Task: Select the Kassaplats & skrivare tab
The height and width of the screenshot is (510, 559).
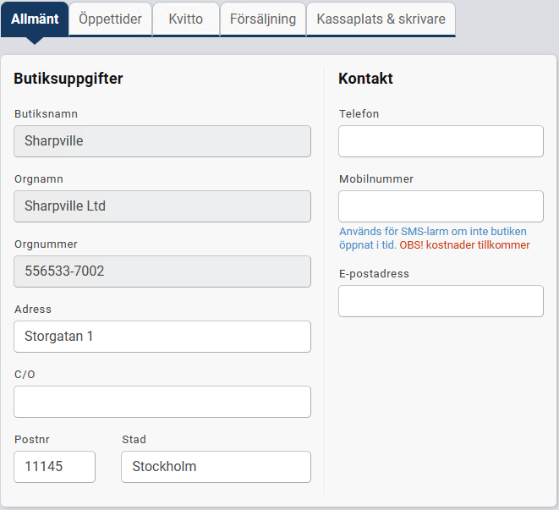Action: (381, 19)
